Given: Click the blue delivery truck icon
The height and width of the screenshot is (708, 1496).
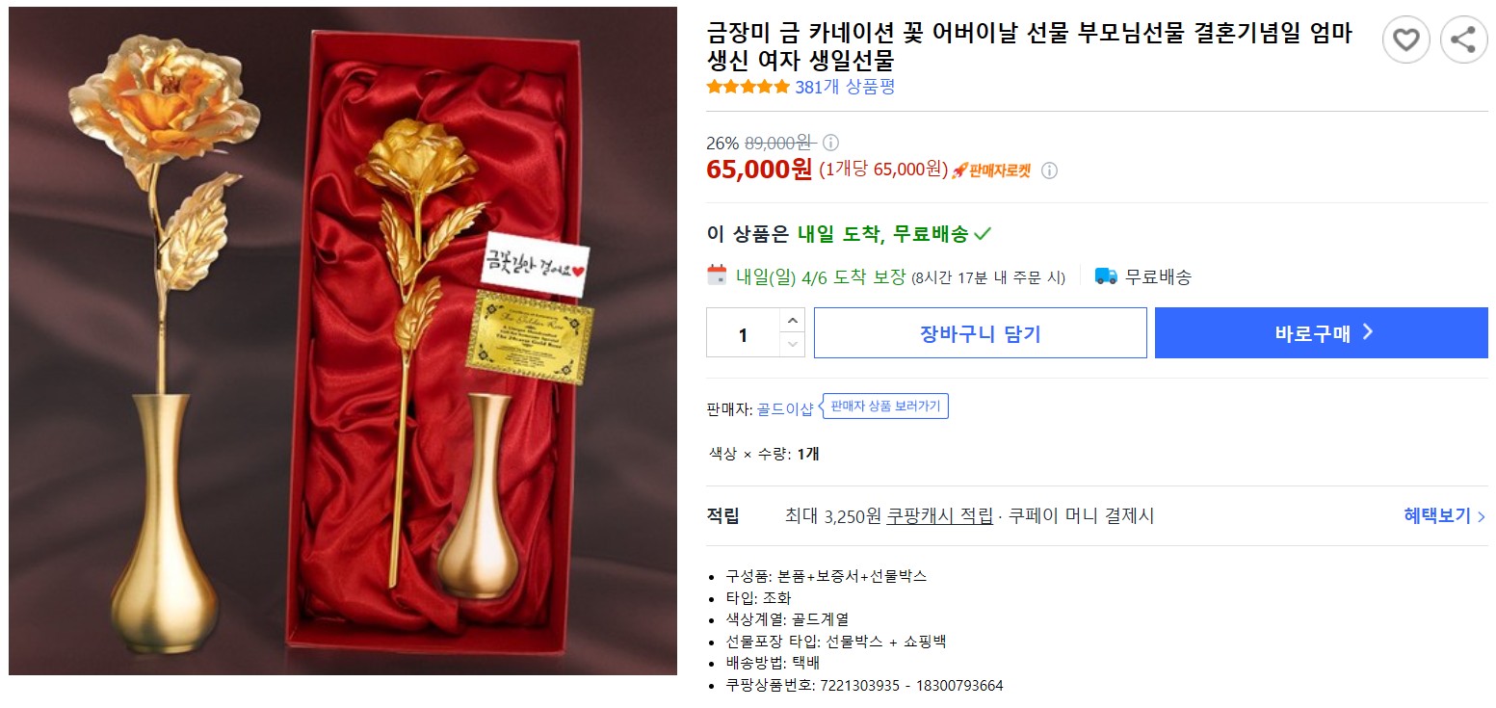Looking at the screenshot, I should (1107, 276).
